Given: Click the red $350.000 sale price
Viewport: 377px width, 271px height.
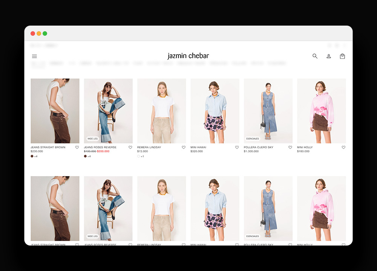Looking at the screenshot, I should pyautogui.click(x=103, y=151).
